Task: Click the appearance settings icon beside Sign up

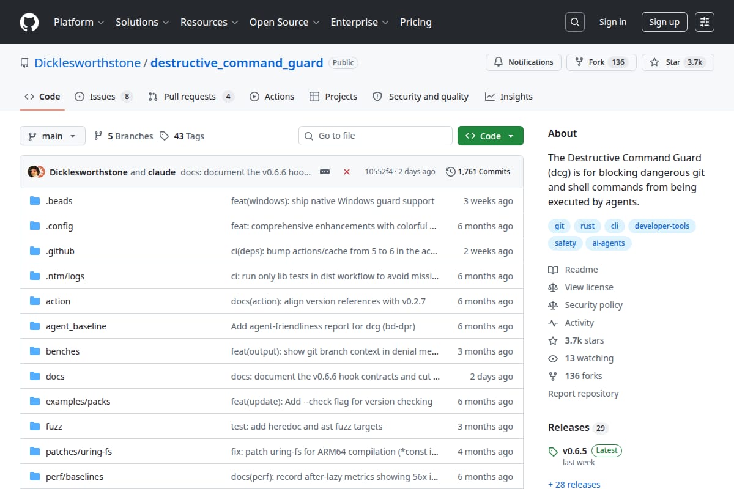Action: click(x=705, y=22)
